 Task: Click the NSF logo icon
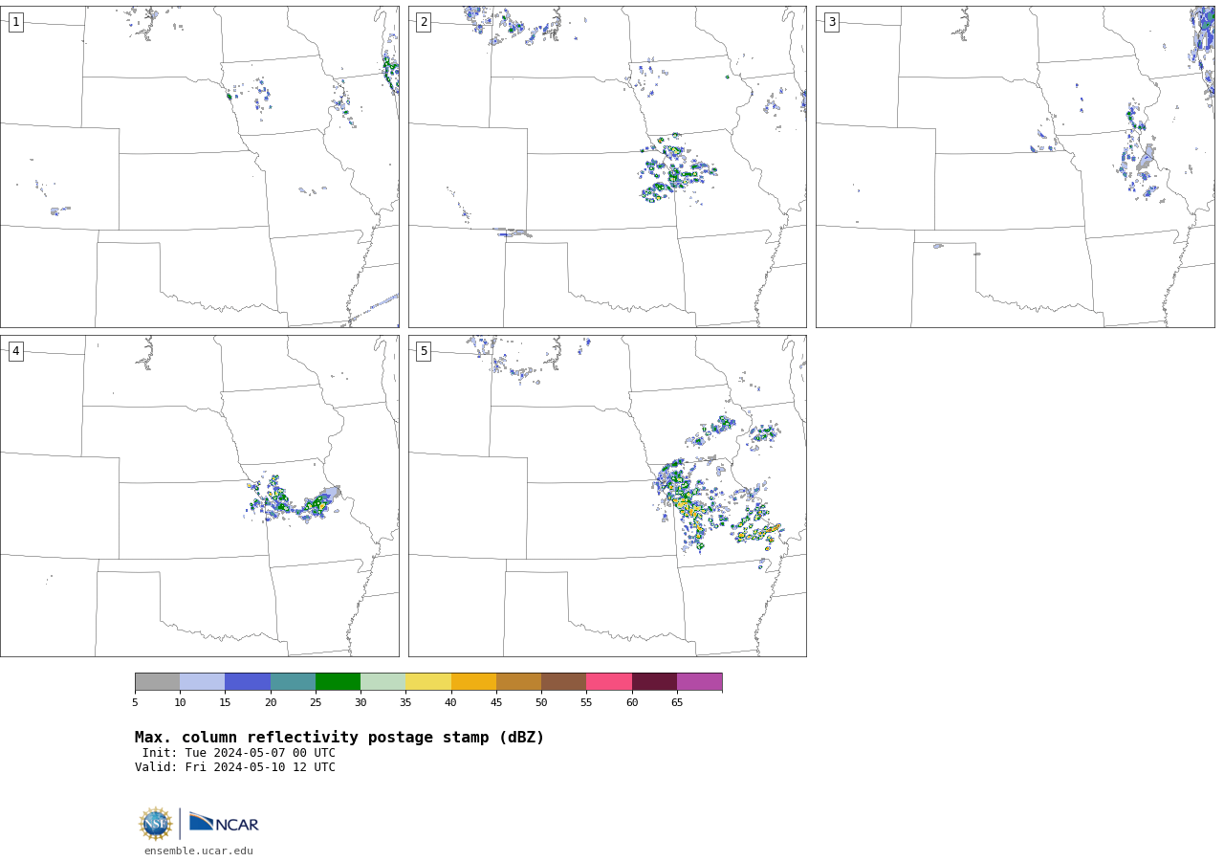tap(156, 824)
